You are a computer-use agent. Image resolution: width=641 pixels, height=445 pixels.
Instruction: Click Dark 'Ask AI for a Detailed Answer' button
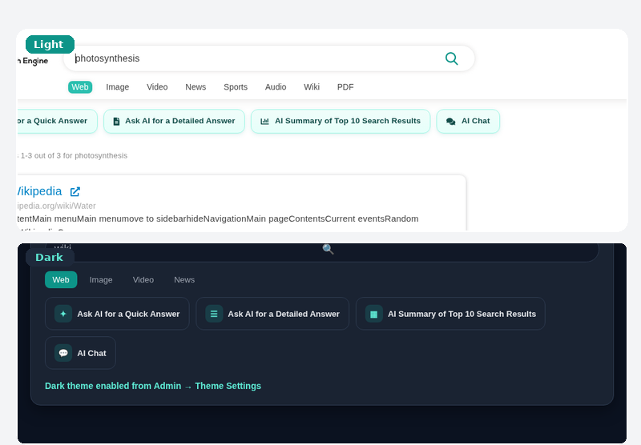(272, 314)
